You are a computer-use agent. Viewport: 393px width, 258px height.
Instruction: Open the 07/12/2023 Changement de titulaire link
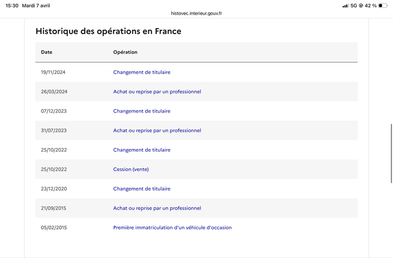(x=141, y=111)
